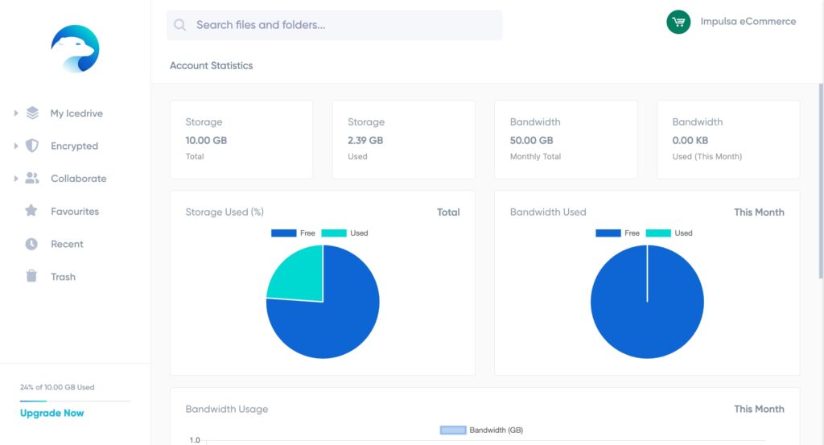Open the Recent menu item
The height and width of the screenshot is (445, 824).
coord(67,244)
